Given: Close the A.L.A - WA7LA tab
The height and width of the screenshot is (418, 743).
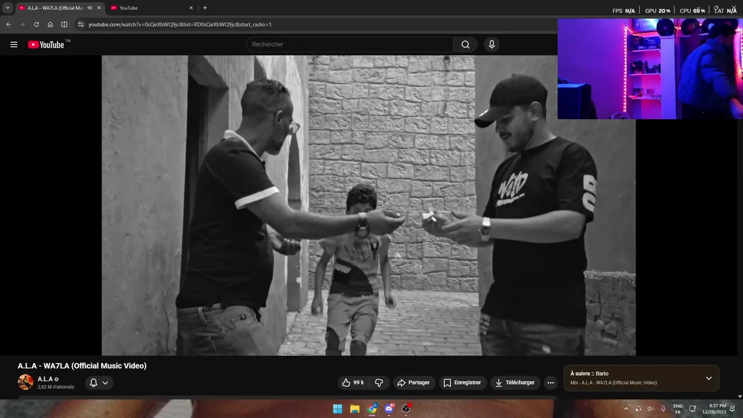Looking at the screenshot, I should point(99,8).
